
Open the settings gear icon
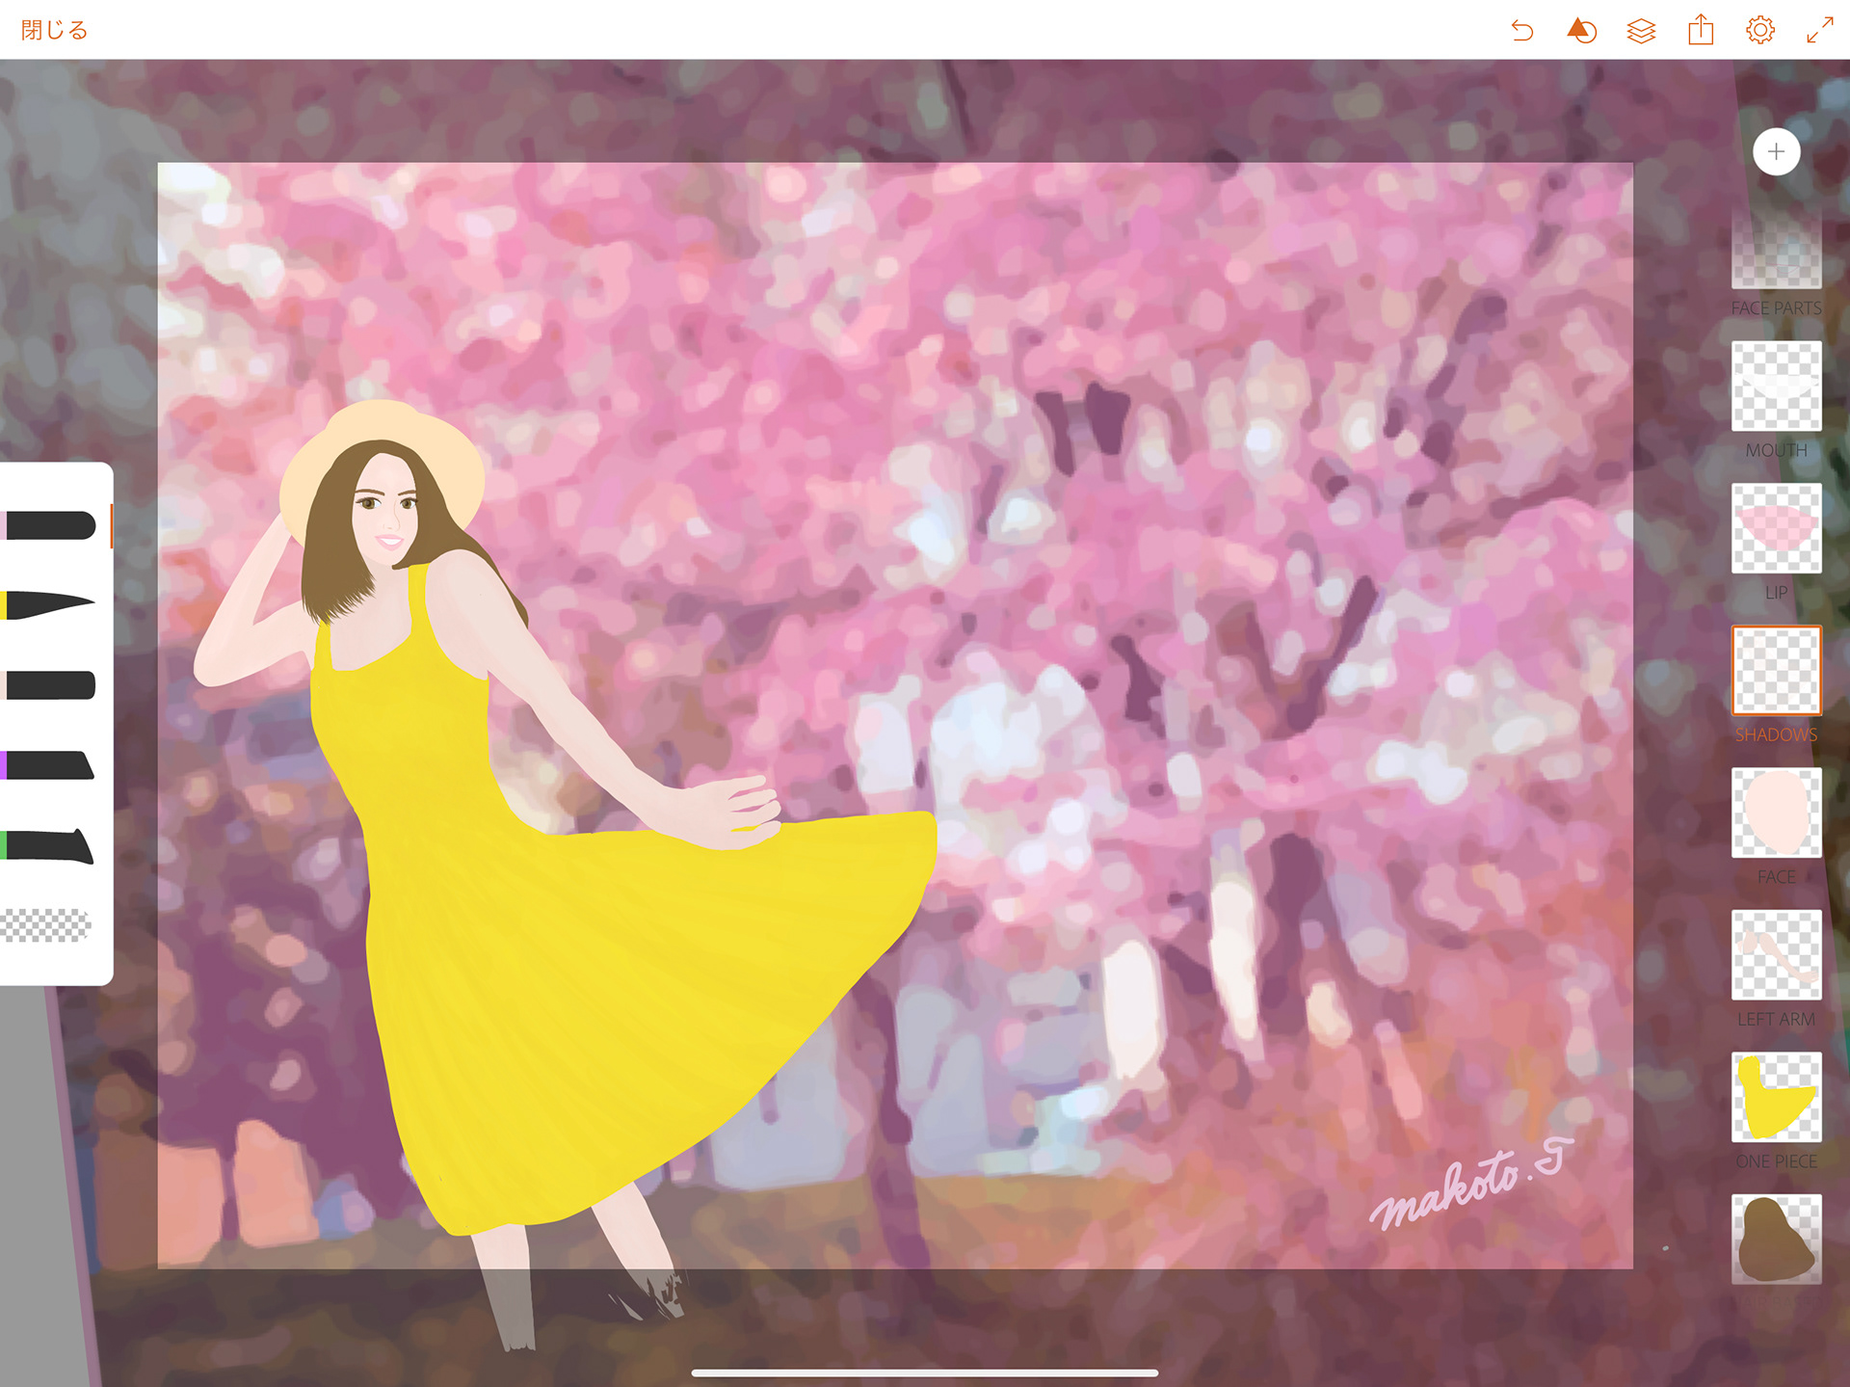coord(1760,30)
